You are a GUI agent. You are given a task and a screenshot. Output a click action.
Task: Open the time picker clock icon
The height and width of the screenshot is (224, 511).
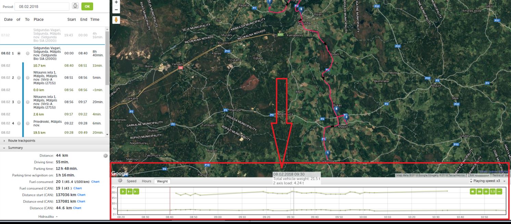[75, 6]
